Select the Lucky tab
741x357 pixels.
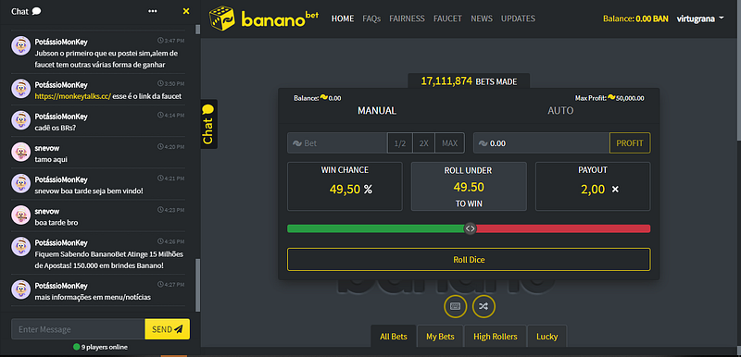[546, 337]
